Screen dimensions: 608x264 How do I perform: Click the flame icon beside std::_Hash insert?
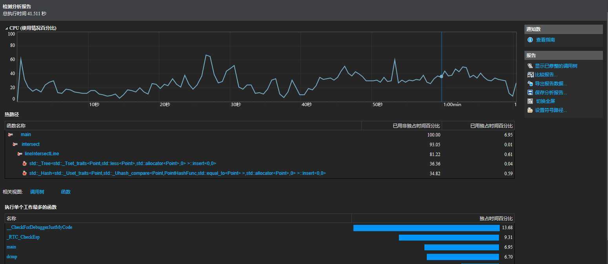pos(25,173)
